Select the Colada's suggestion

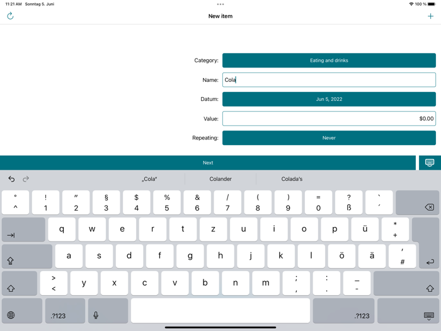tap(292, 179)
